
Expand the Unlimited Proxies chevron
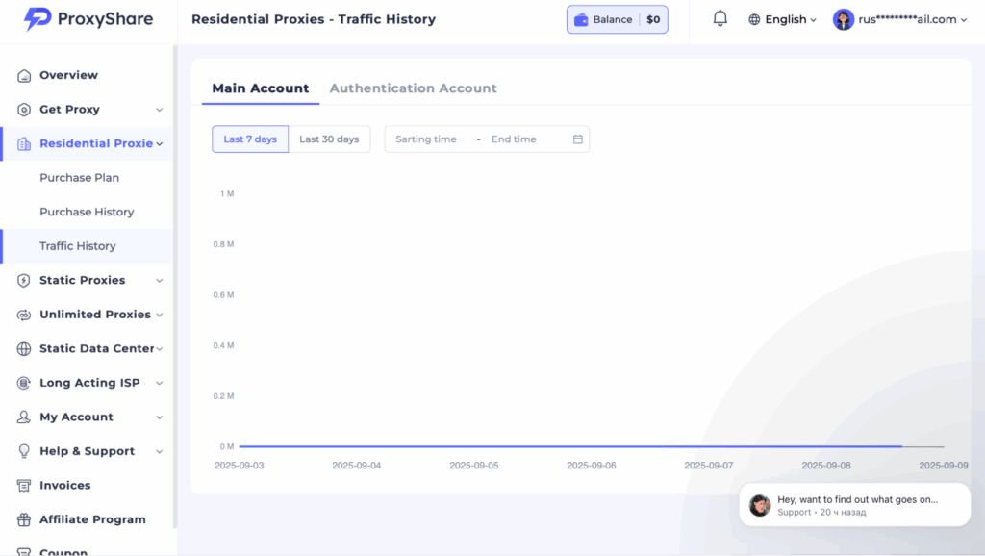tap(160, 315)
